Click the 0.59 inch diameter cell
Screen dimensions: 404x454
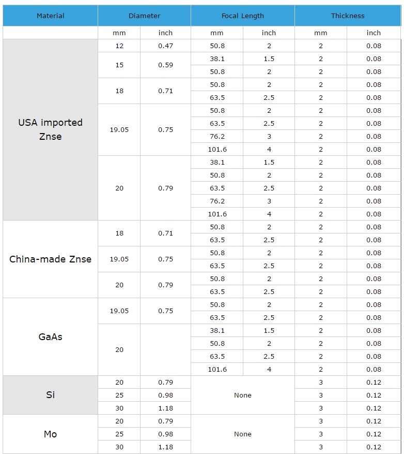(165, 65)
